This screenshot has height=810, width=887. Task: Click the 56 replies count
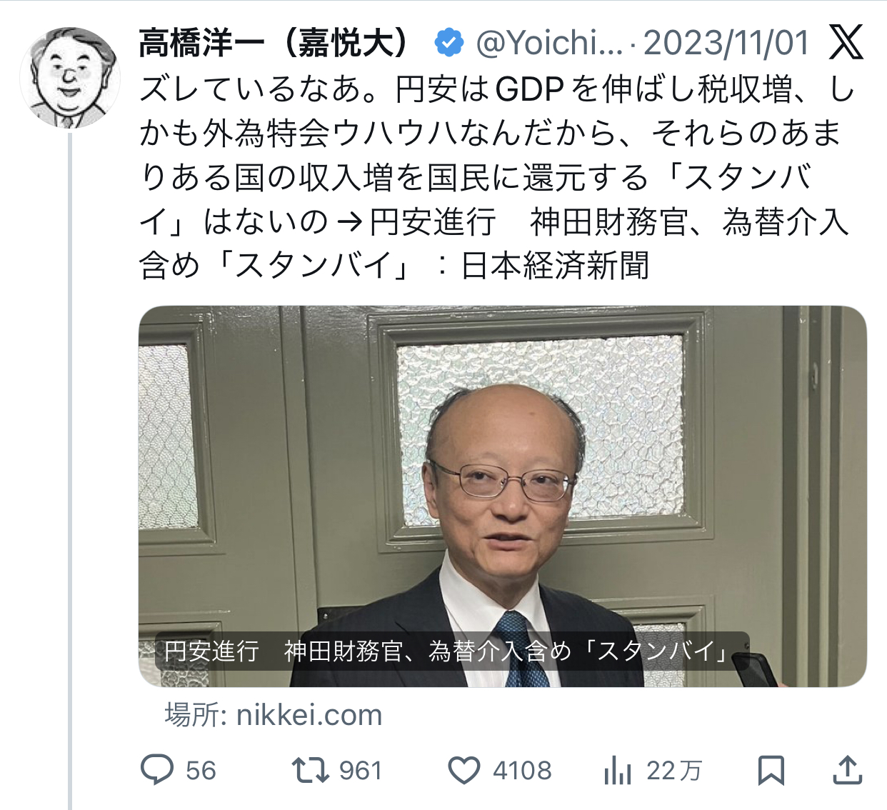coord(201,771)
